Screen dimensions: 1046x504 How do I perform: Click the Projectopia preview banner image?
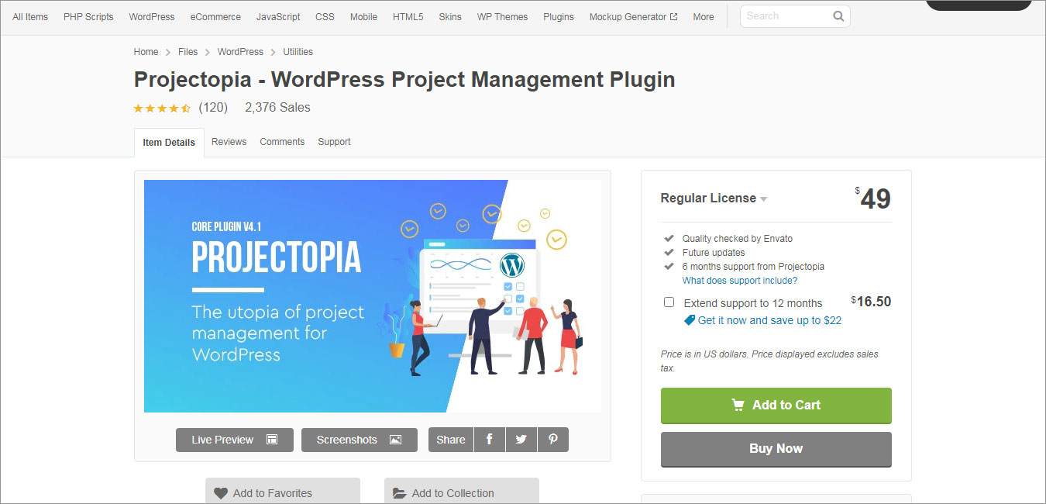[372, 296]
